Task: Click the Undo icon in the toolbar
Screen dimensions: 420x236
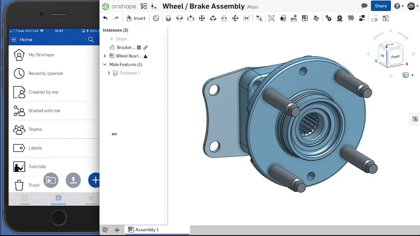Action: pyautogui.click(x=105, y=18)
